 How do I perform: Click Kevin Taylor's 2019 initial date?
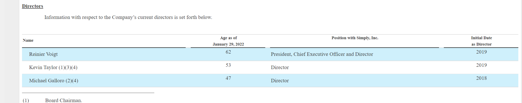click(481, 65)
